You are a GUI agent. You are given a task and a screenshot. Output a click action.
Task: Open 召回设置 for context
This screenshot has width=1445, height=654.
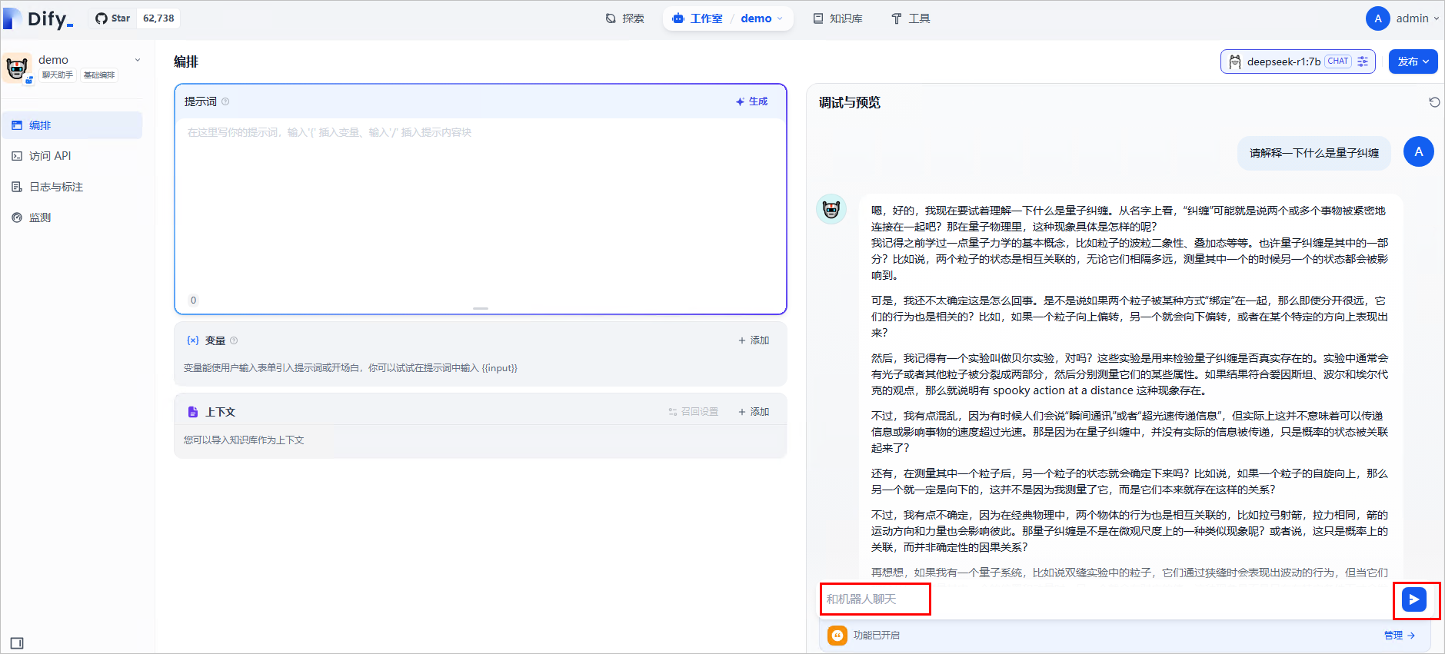pyautogui.click(x=694, y=412)
